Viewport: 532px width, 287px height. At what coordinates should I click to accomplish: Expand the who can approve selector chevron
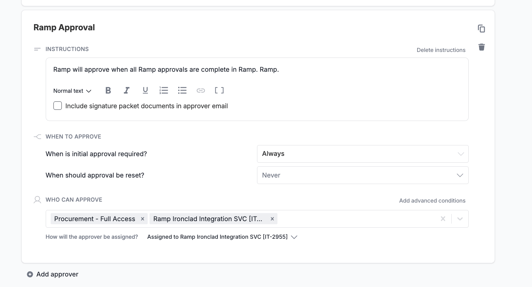tap(460, 219)
